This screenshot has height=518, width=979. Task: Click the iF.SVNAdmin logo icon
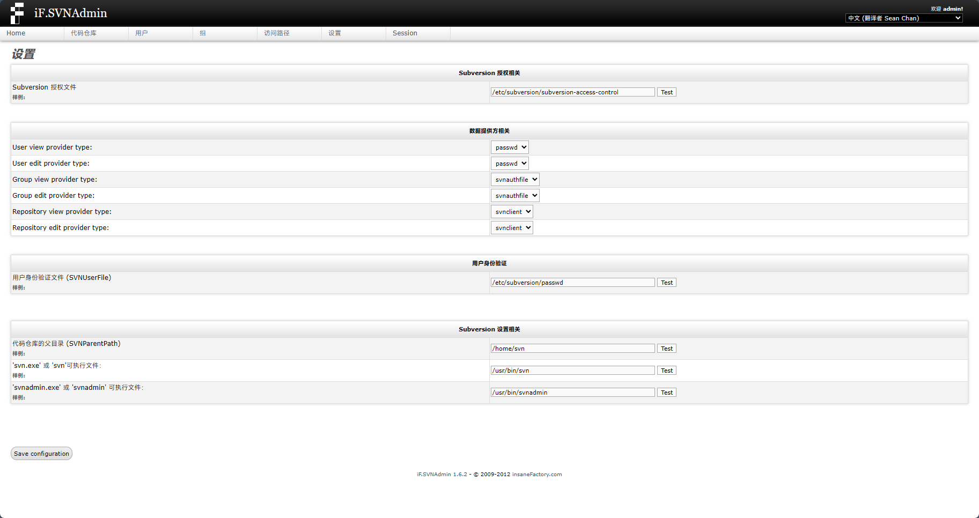pos(17,13)
